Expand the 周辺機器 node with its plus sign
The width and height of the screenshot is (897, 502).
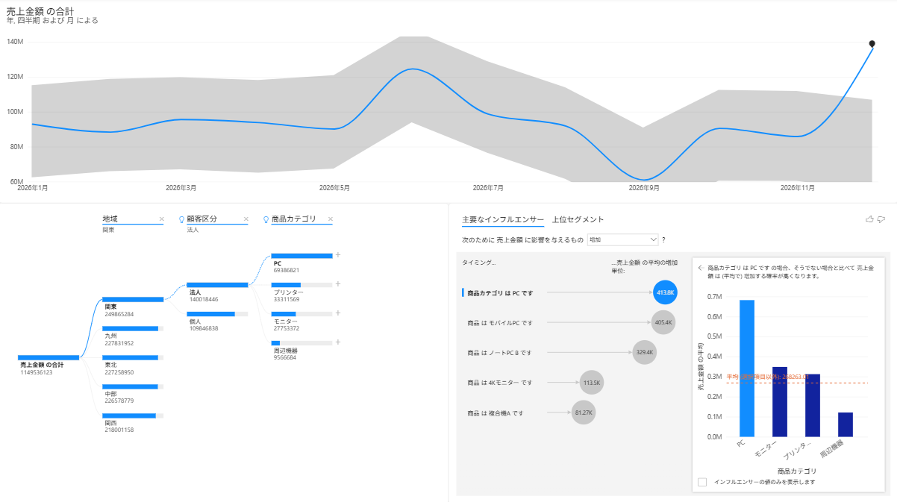point(338,342)
